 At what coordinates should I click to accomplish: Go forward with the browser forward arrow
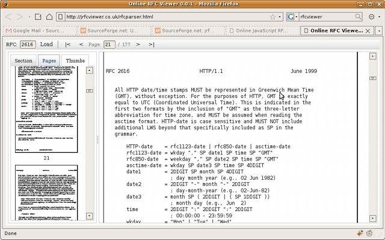click(x=19, y=17)
